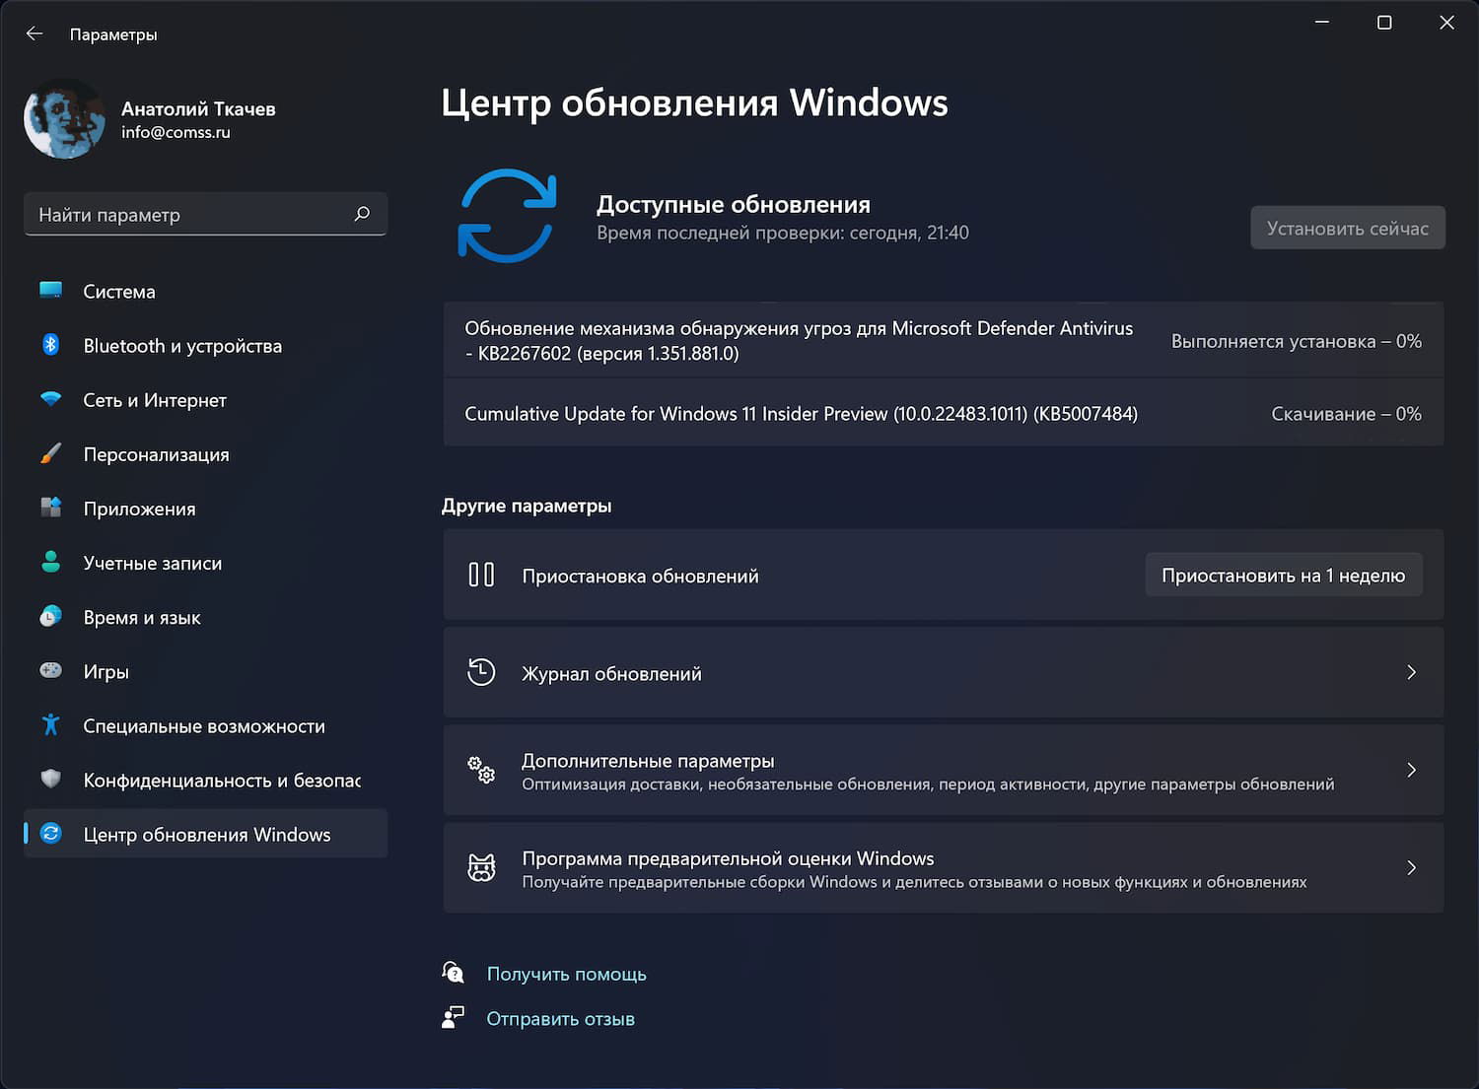Click the Персонализация brush icon
The image size is (1479, 1089).
(x=50, y=454)
